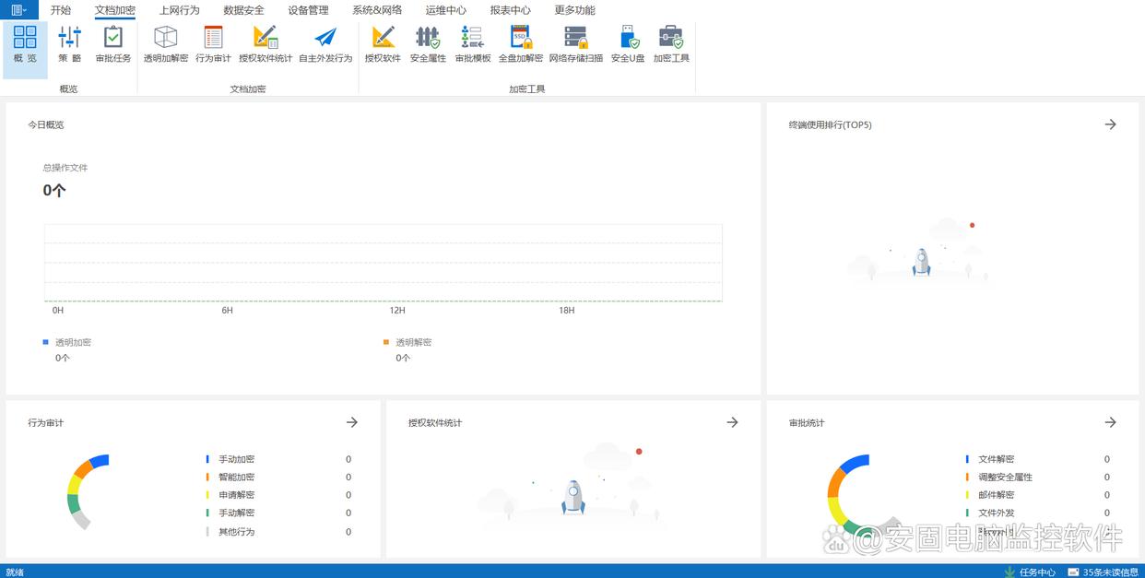
Task: Open the 加密工具 toolbox icon
Action: click(671, 43)
